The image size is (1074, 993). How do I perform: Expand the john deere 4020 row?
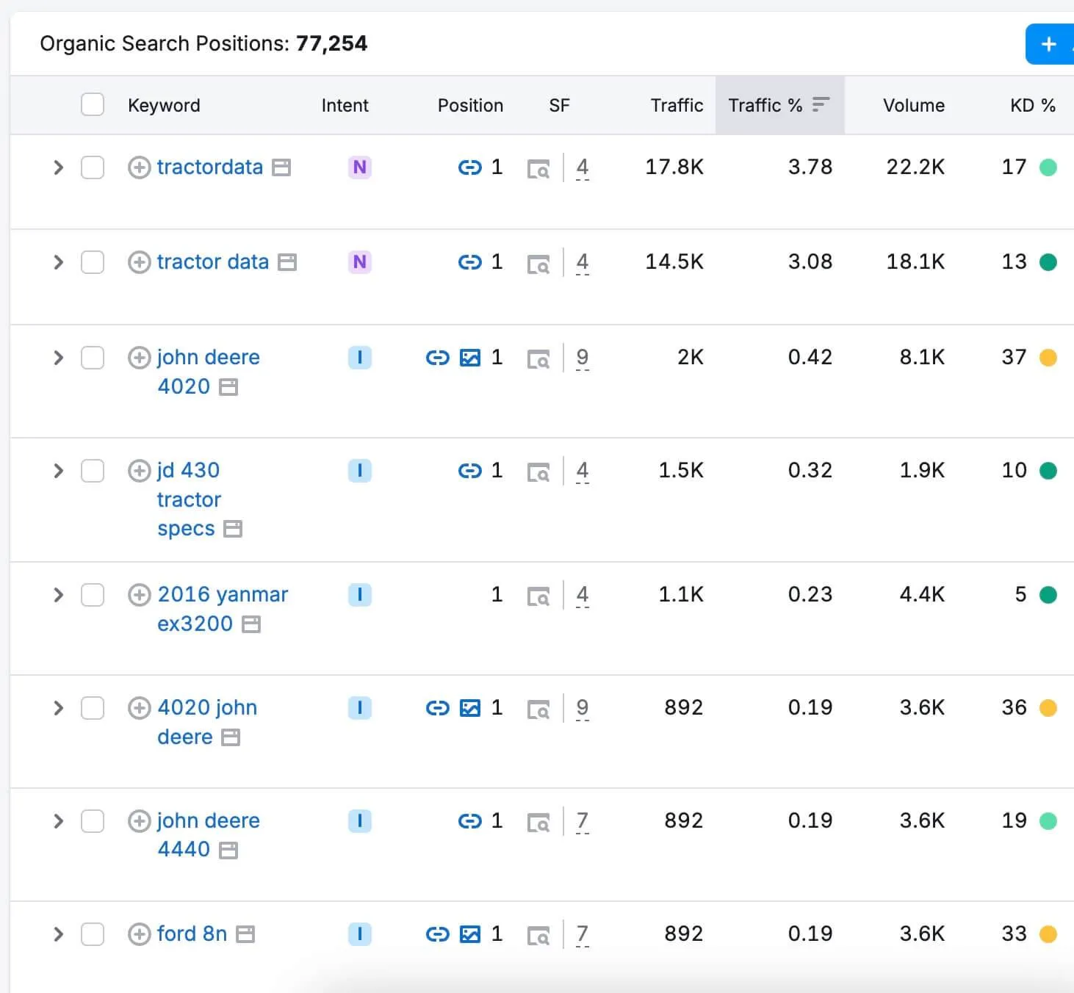click(59, 358)
